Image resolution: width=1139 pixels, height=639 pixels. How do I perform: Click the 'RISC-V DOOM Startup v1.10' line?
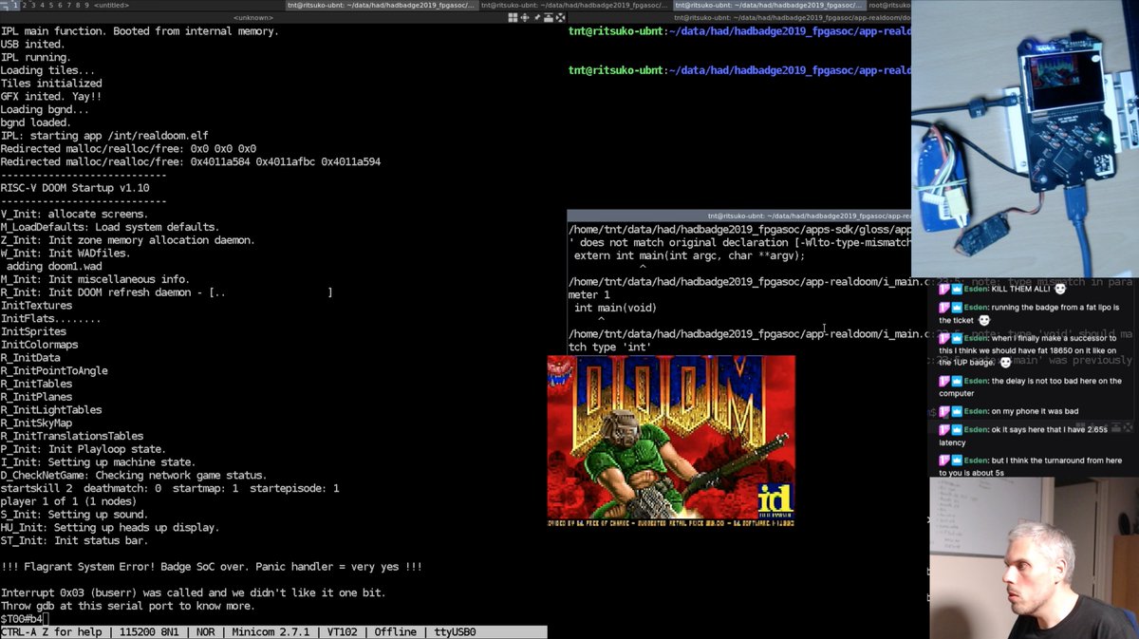point(75,188)
